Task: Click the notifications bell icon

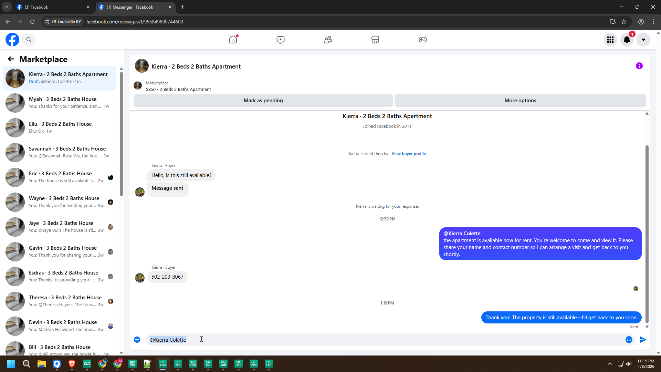Action: (627, 40)
